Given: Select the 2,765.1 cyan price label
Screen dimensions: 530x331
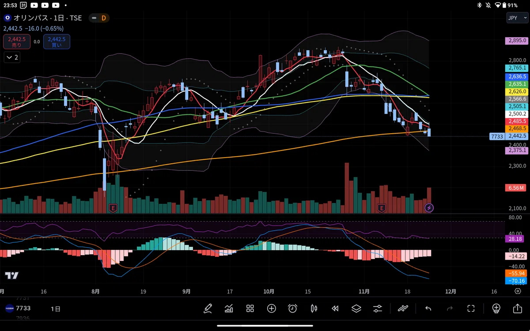Looking at the screenshot, I should click(517, 68).
